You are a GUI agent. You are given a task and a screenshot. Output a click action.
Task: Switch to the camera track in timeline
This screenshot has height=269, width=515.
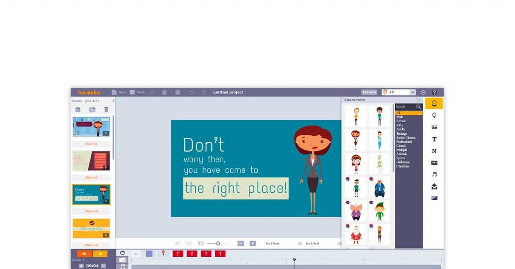tap(122, 260)
